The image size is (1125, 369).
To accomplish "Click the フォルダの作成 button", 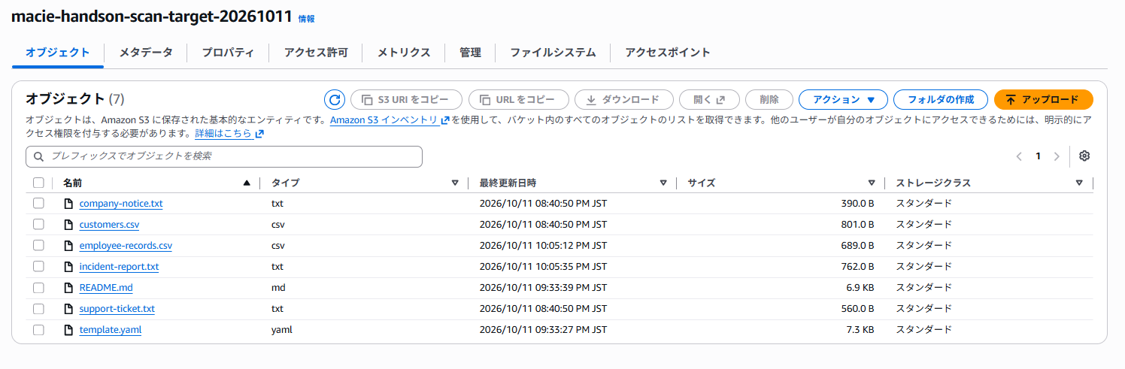I will point(941,99).
